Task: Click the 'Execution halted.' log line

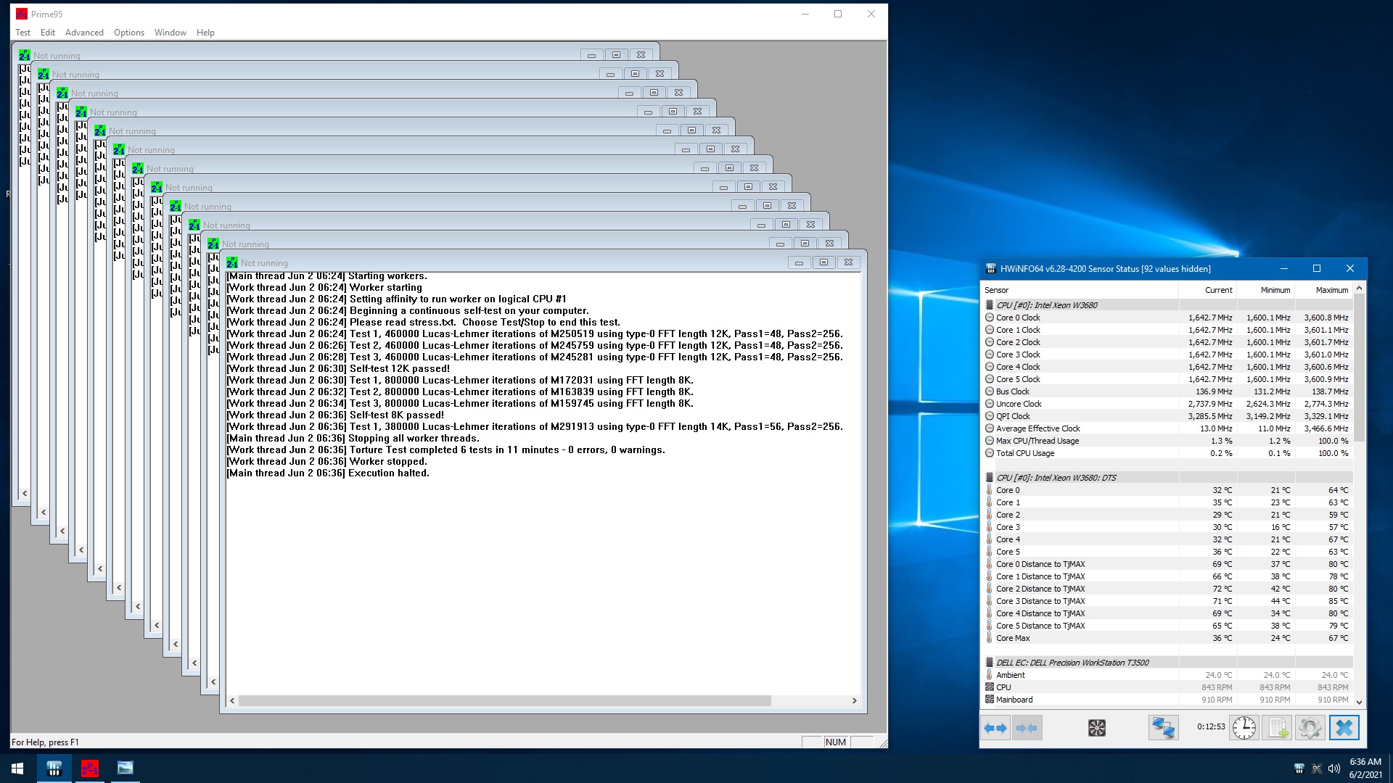Action: 328,473
